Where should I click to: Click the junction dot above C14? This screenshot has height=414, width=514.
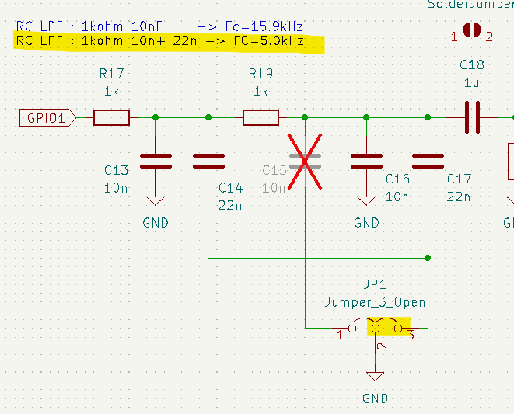click(208, 117)
